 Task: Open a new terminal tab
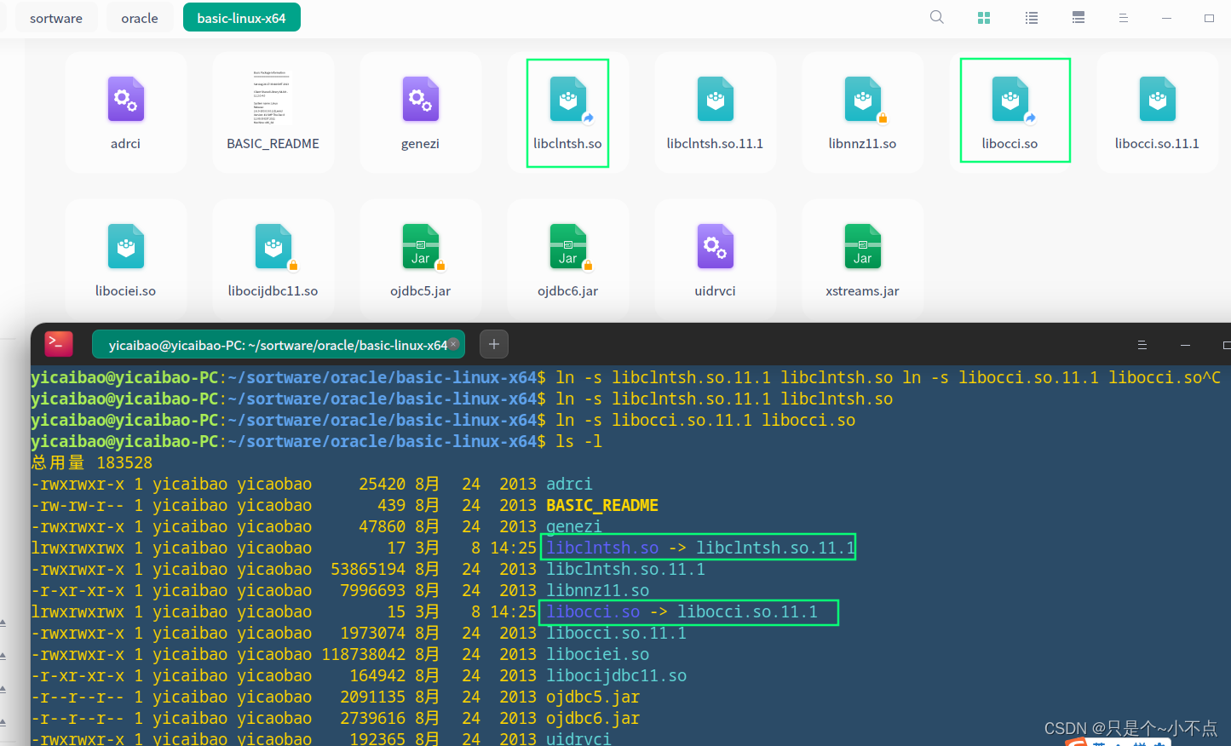pos(493,344)
